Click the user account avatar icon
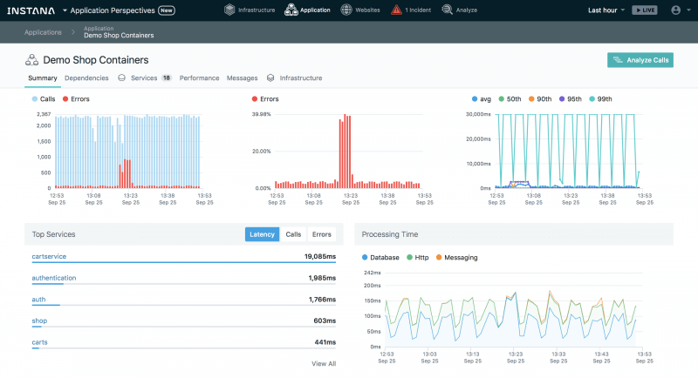 (x=675, y=10)
